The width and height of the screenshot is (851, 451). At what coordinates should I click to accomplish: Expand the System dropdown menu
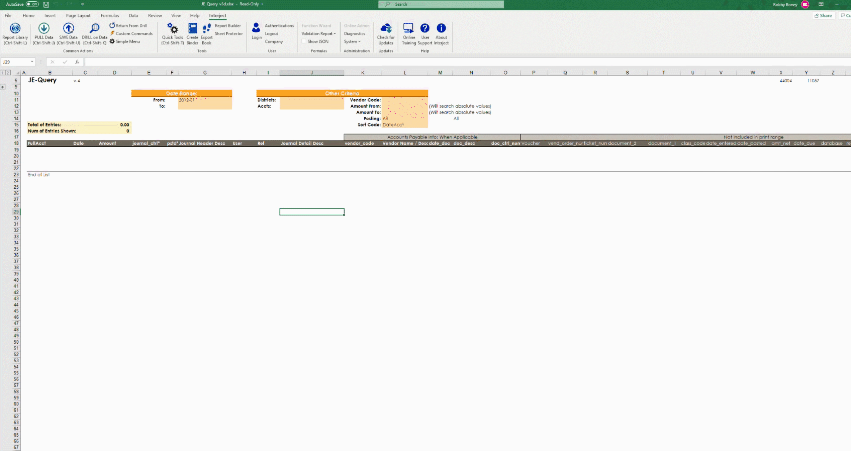coord(352,41)
